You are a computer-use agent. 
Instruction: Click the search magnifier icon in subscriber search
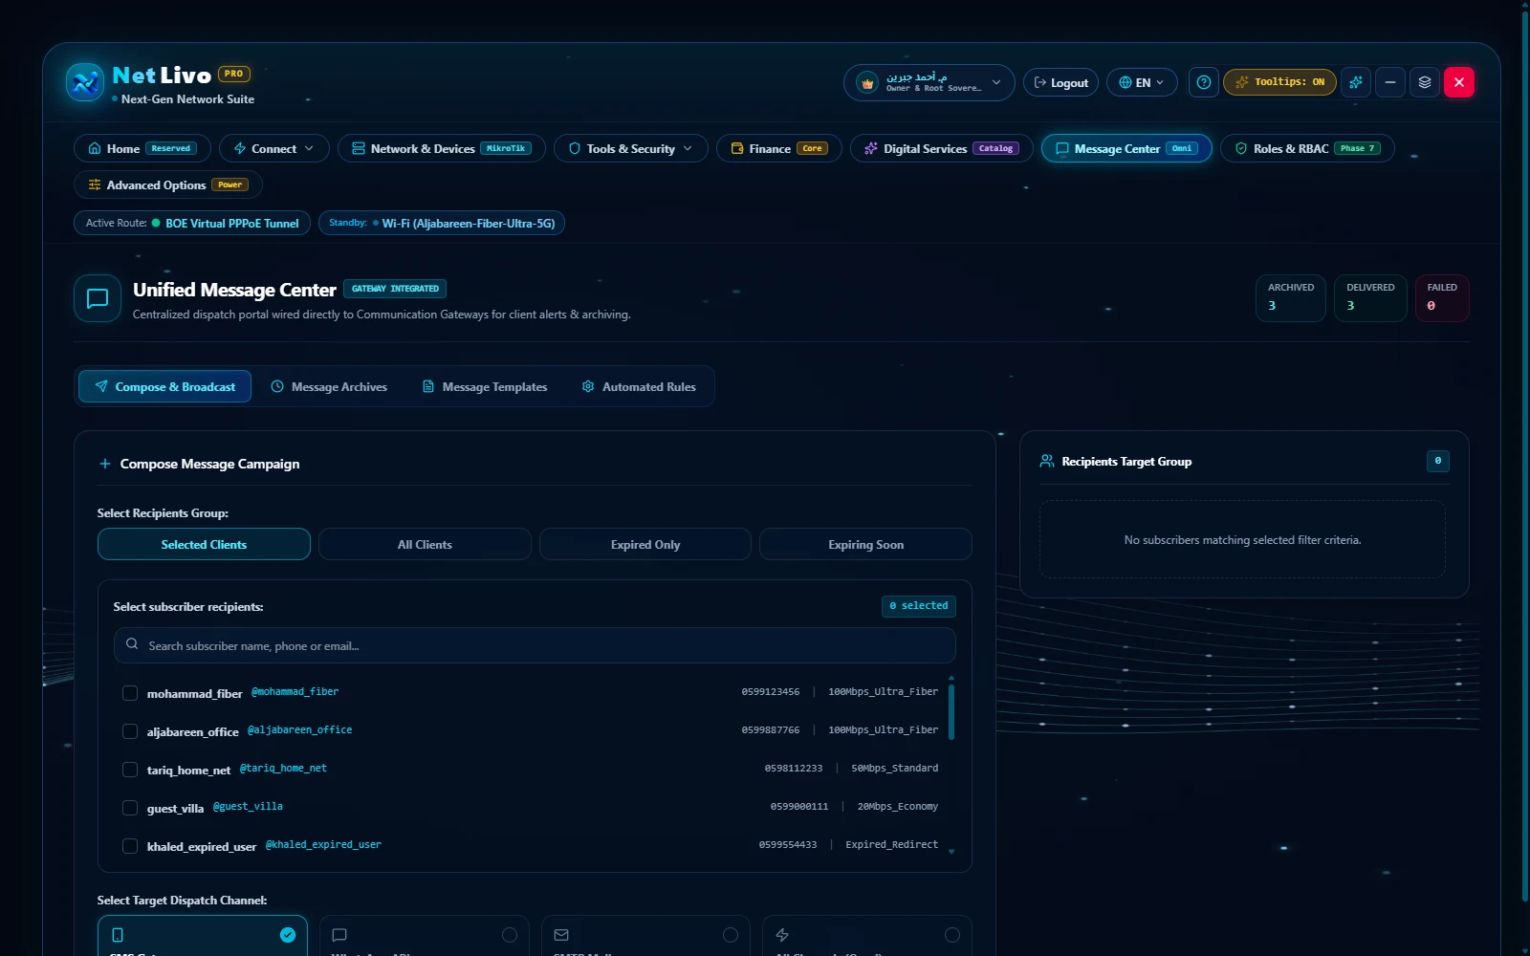pos(132,644)
